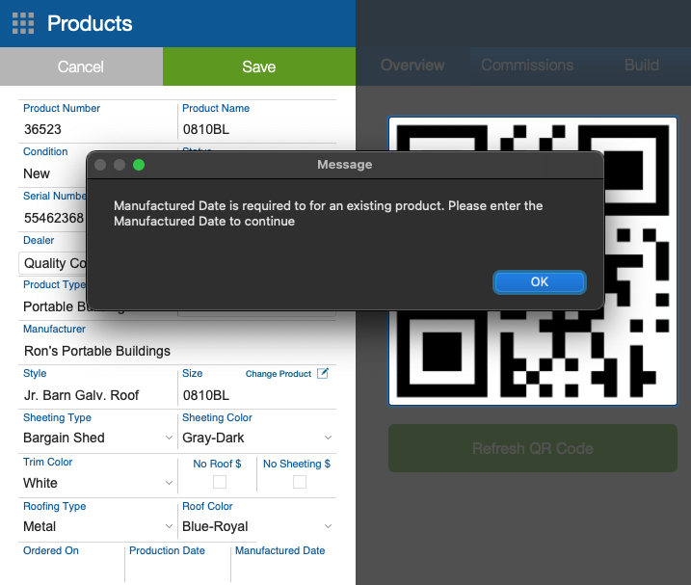Click the Change Product link
The width and height of the screenshot is (691, 585).
[279, 374]
